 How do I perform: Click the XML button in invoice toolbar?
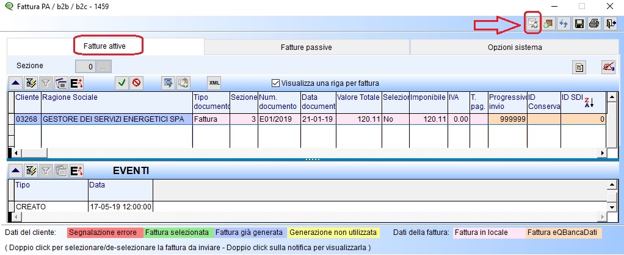click(x=214, y=83)
